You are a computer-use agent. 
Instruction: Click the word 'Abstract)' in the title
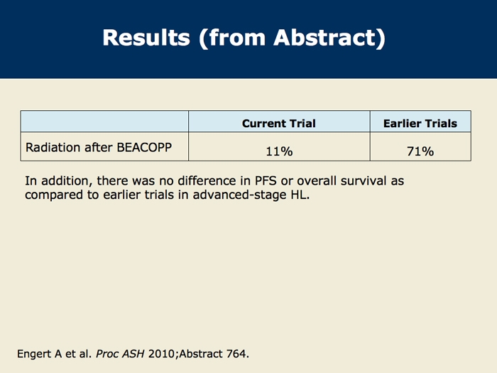[x=329, y=38]
